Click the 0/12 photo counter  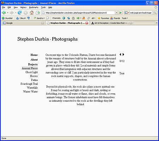122,61
